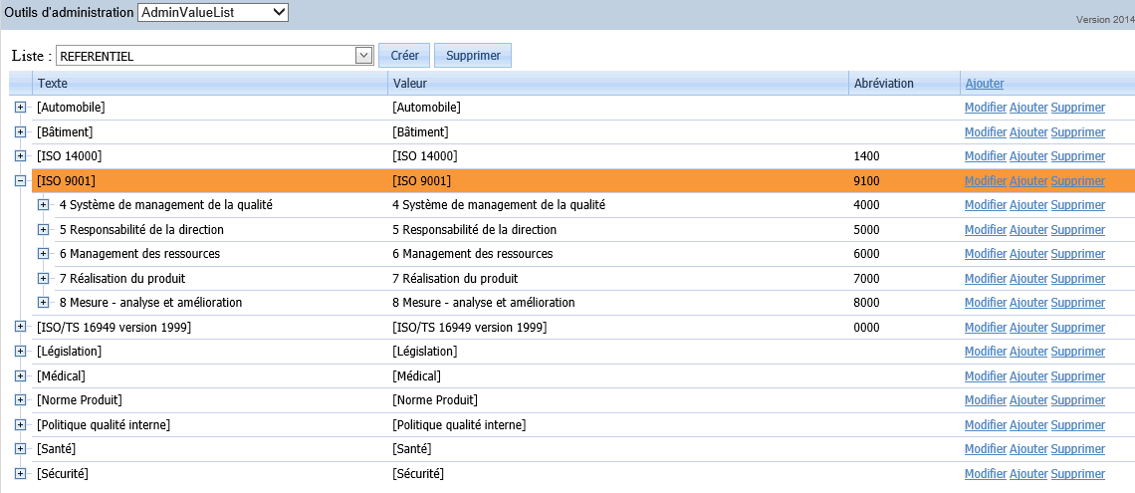The height and width of the screenshot is (493, 1135).
Task: Click the Ajouter link in the header
Action: [985, 84]
